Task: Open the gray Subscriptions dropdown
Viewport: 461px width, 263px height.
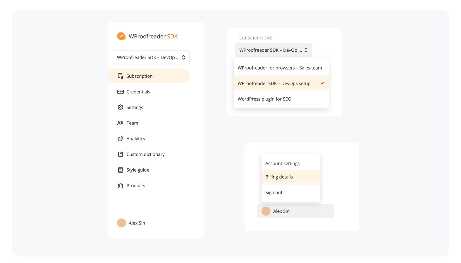Action: point(274,50)
